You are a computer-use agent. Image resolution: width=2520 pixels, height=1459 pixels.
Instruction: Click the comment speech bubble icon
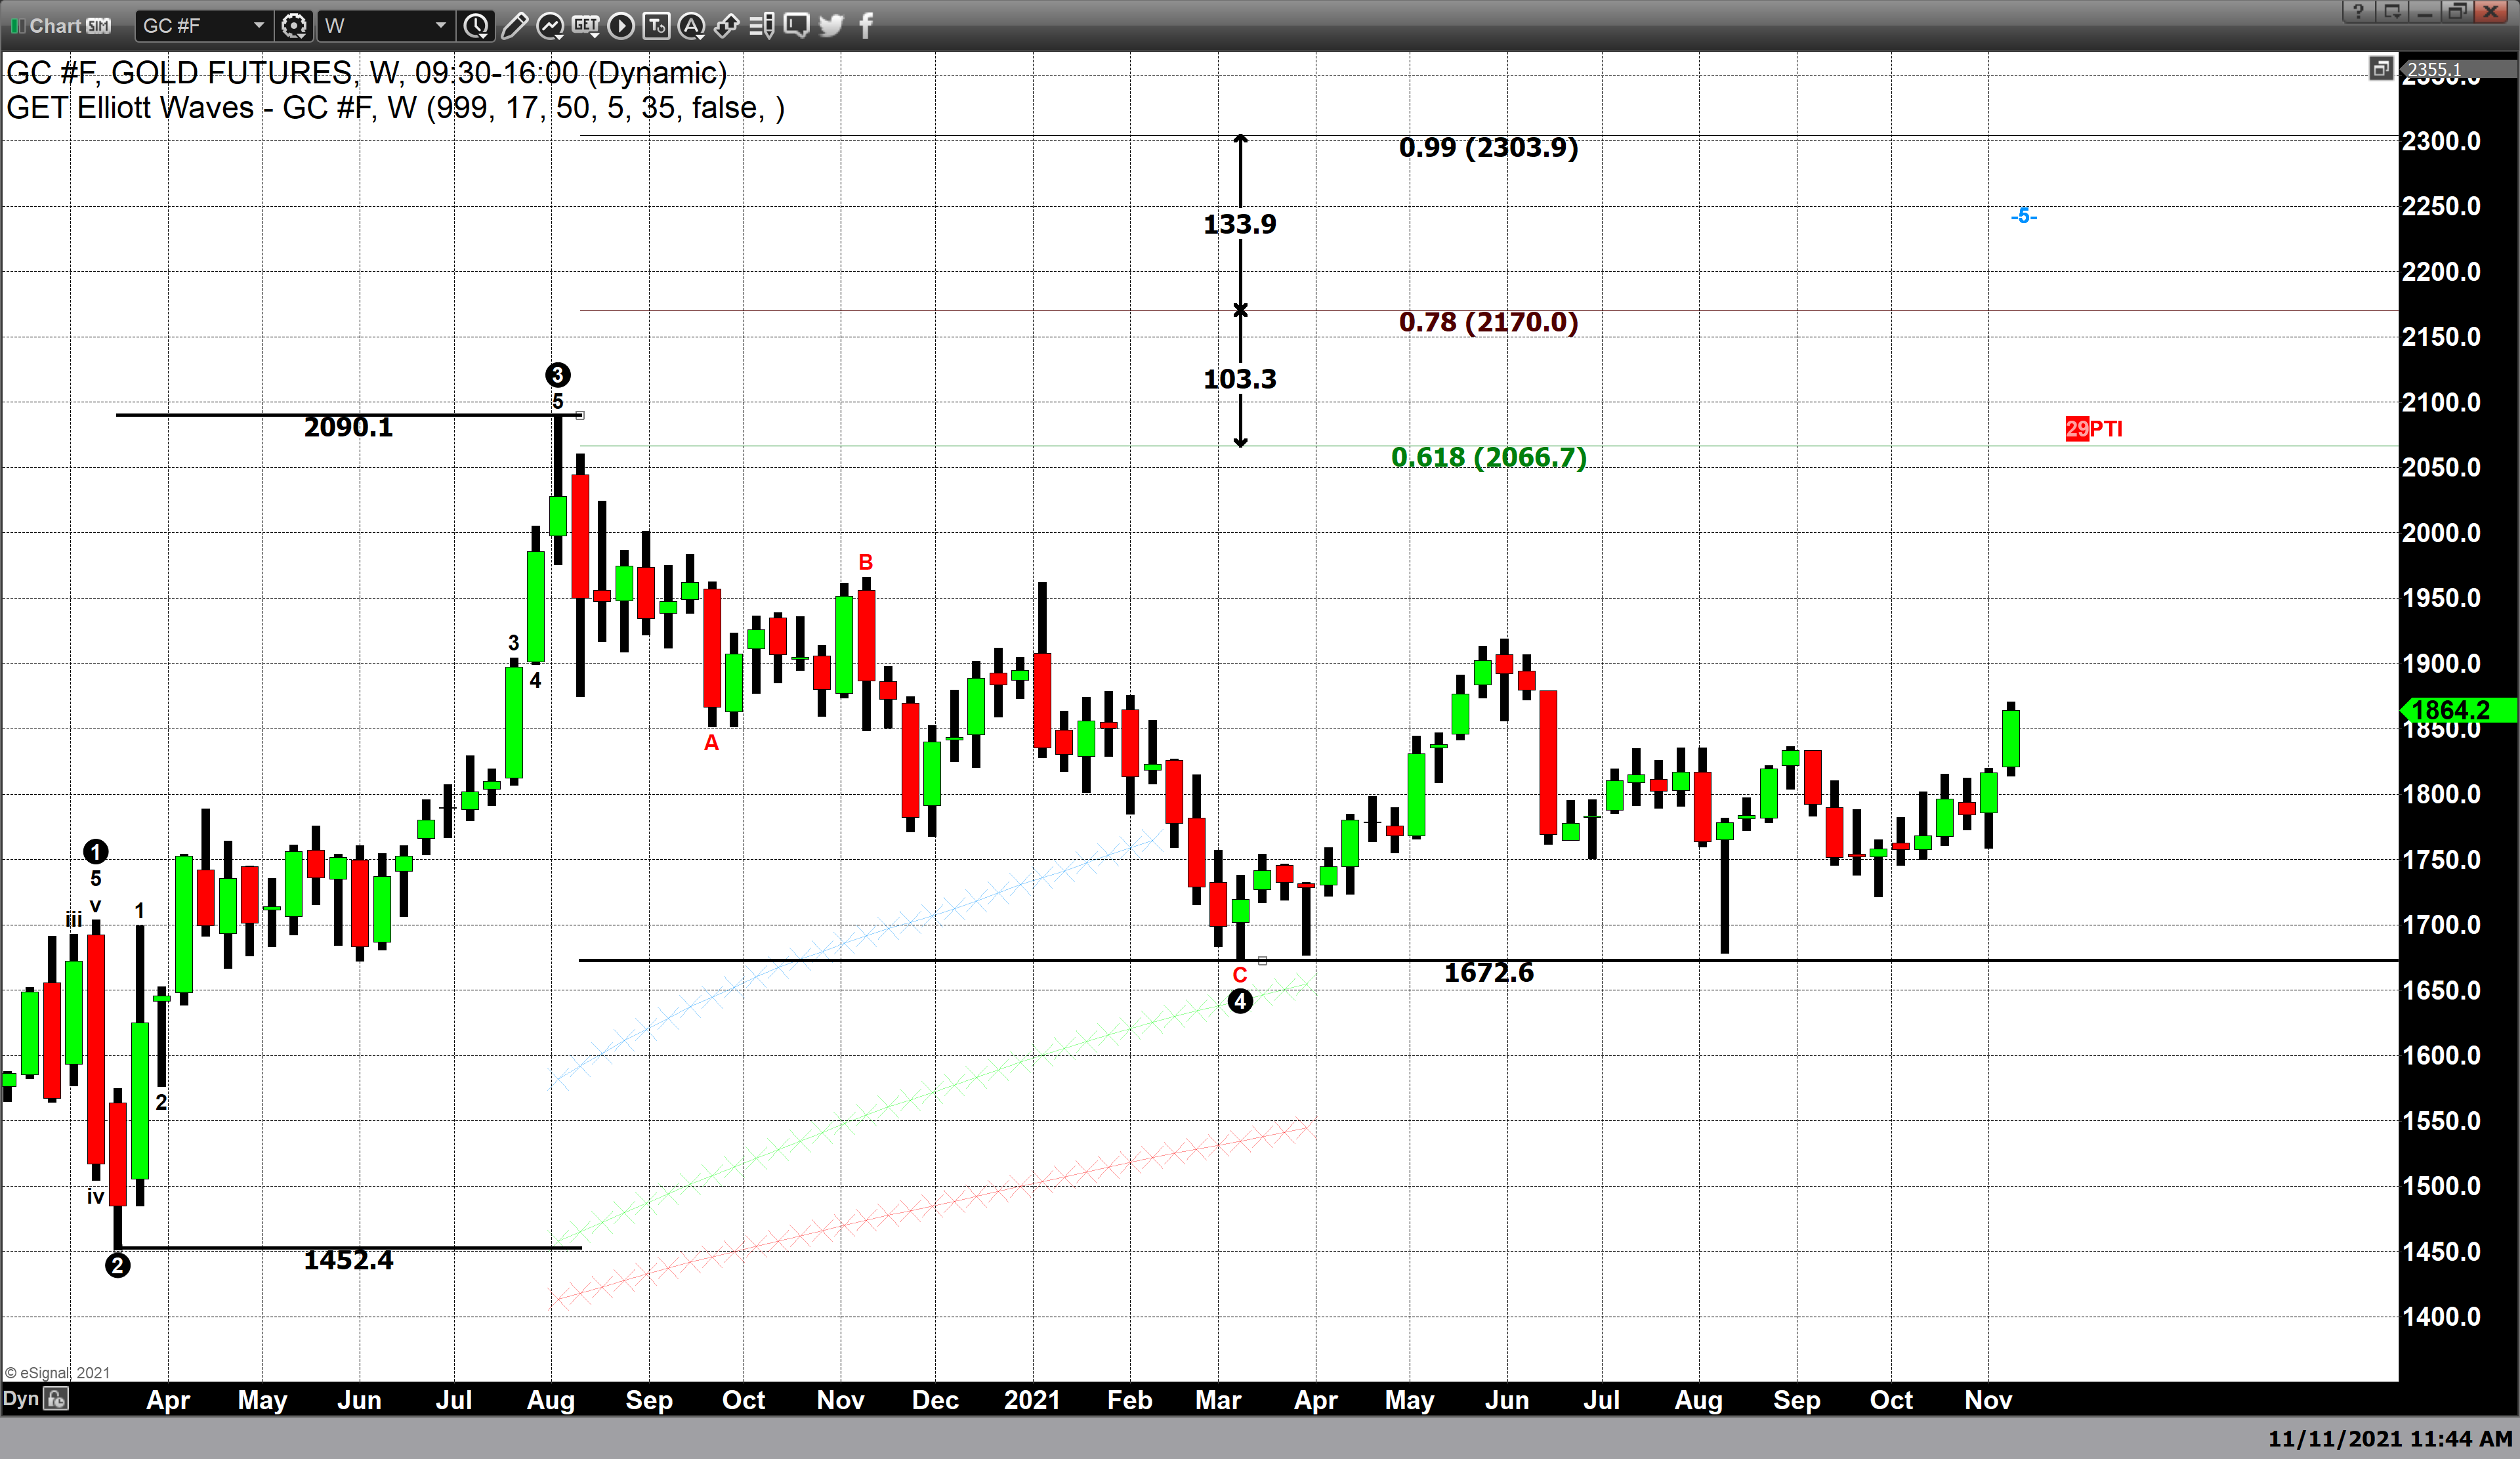[x=796, y=26]
